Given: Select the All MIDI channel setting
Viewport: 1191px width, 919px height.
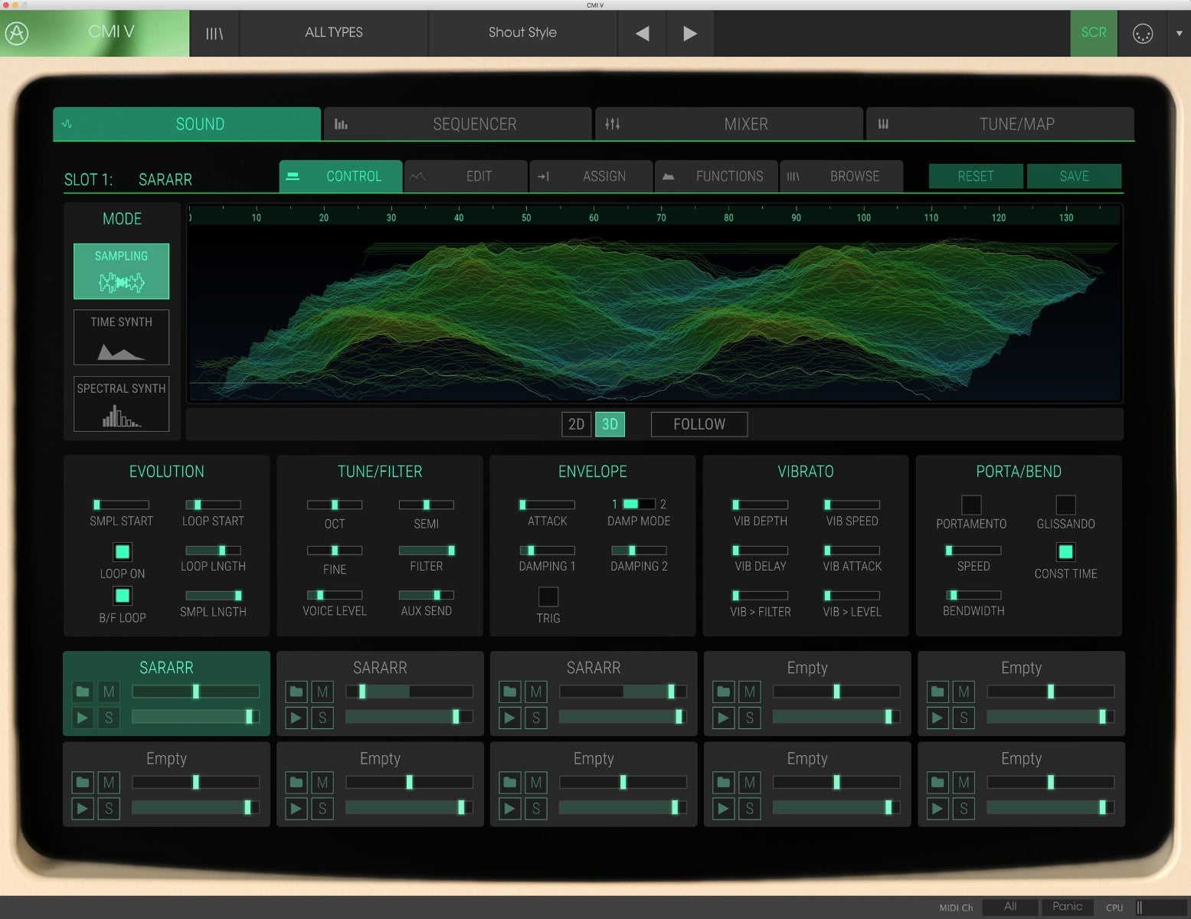Looking at the screenshot, I should [x=1010, y=907].
